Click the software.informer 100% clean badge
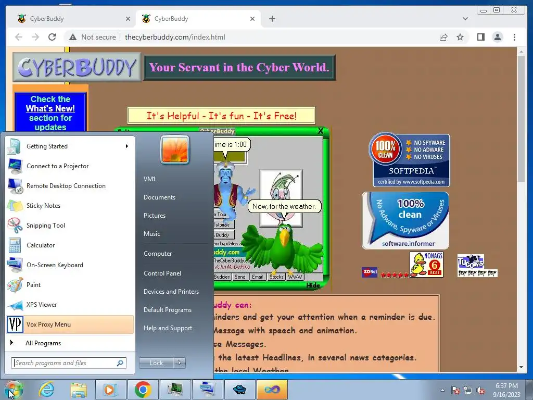533x400 pixels. coord(405,220)
